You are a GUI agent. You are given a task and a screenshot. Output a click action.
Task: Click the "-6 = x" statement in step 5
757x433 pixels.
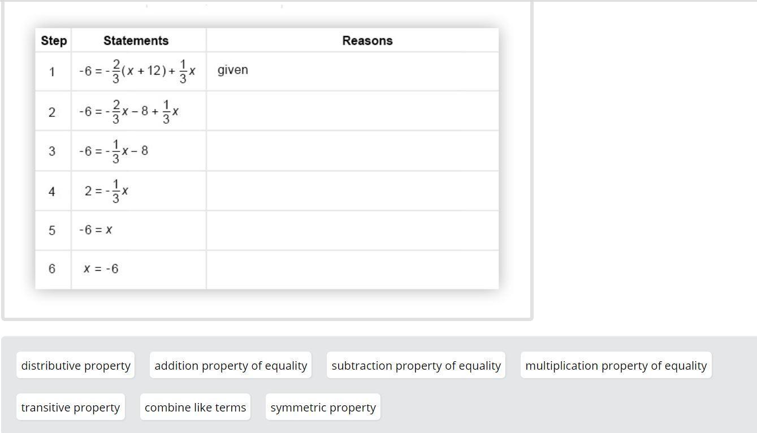[x=96, y=230]
